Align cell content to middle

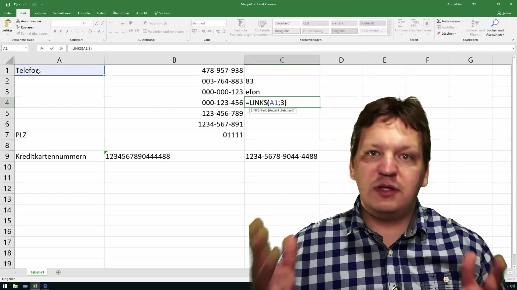coord(117,23)
